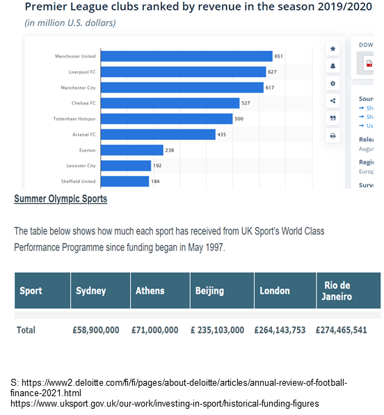
Task: Click the 'Manchester United' axis label
Action: 75,56
